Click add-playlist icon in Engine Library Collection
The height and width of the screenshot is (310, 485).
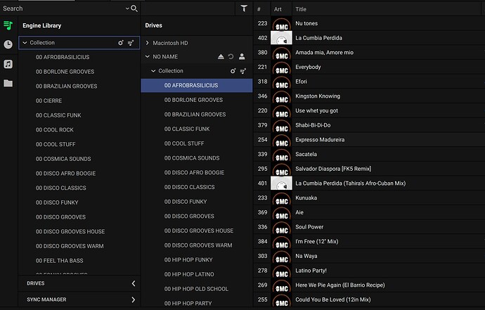131,43
